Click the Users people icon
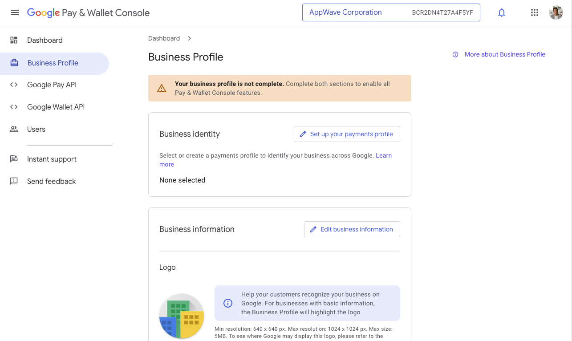Screen dimensions: 572x341 pos(14,129)
